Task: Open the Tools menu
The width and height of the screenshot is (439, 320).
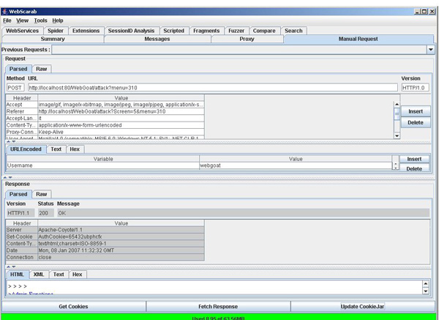Action: [x=40, y=21]
